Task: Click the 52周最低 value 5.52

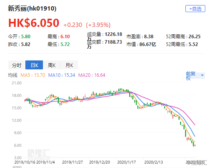Action: (x=193, y=44)
